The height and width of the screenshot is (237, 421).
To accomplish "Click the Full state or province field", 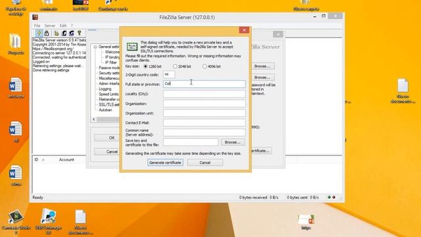I will [x=204, y=84].
